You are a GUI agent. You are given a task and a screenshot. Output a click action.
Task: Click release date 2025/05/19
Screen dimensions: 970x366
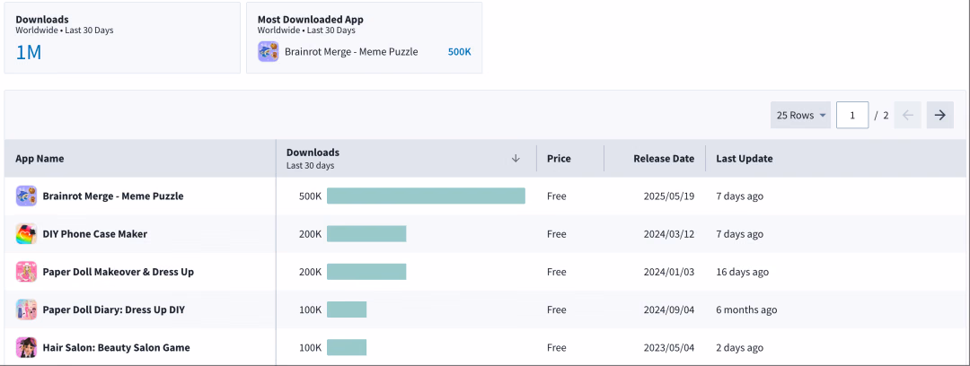click(669, 196)
